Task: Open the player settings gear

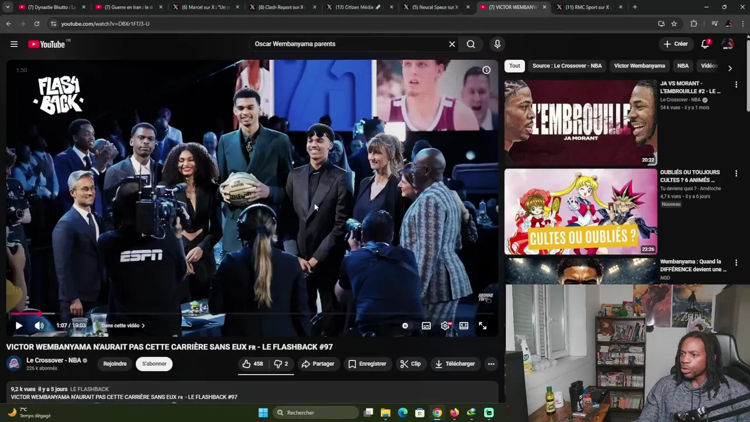Action: 445,325
